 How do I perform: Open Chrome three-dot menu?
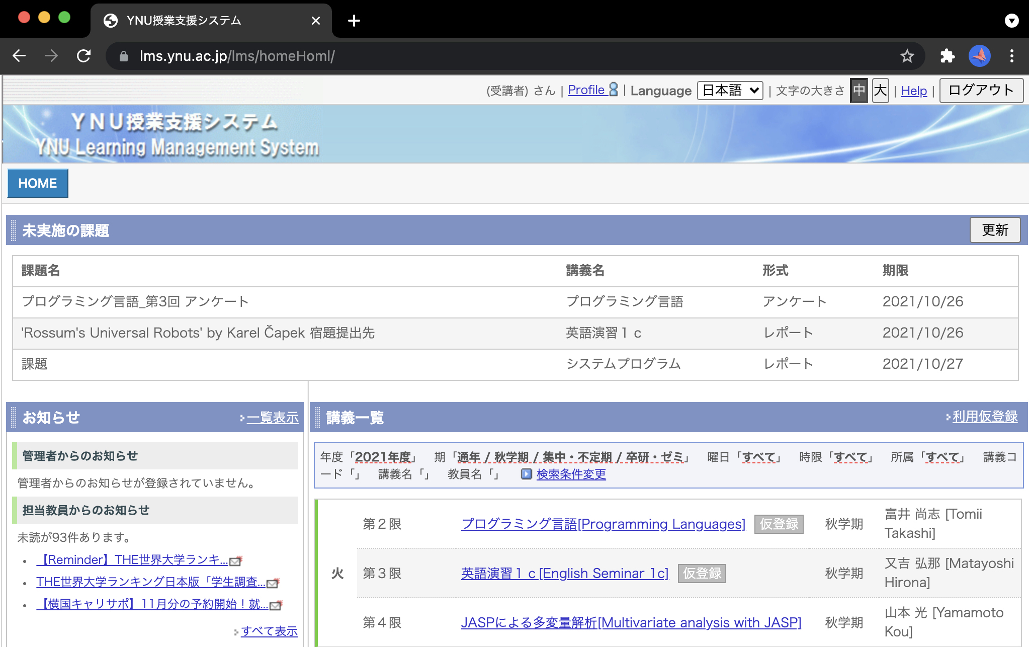(x=1011, y=56)
